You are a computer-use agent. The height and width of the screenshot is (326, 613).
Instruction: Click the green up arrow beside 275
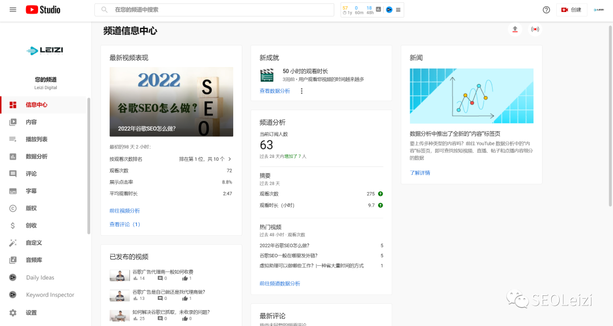click(380, 194)
